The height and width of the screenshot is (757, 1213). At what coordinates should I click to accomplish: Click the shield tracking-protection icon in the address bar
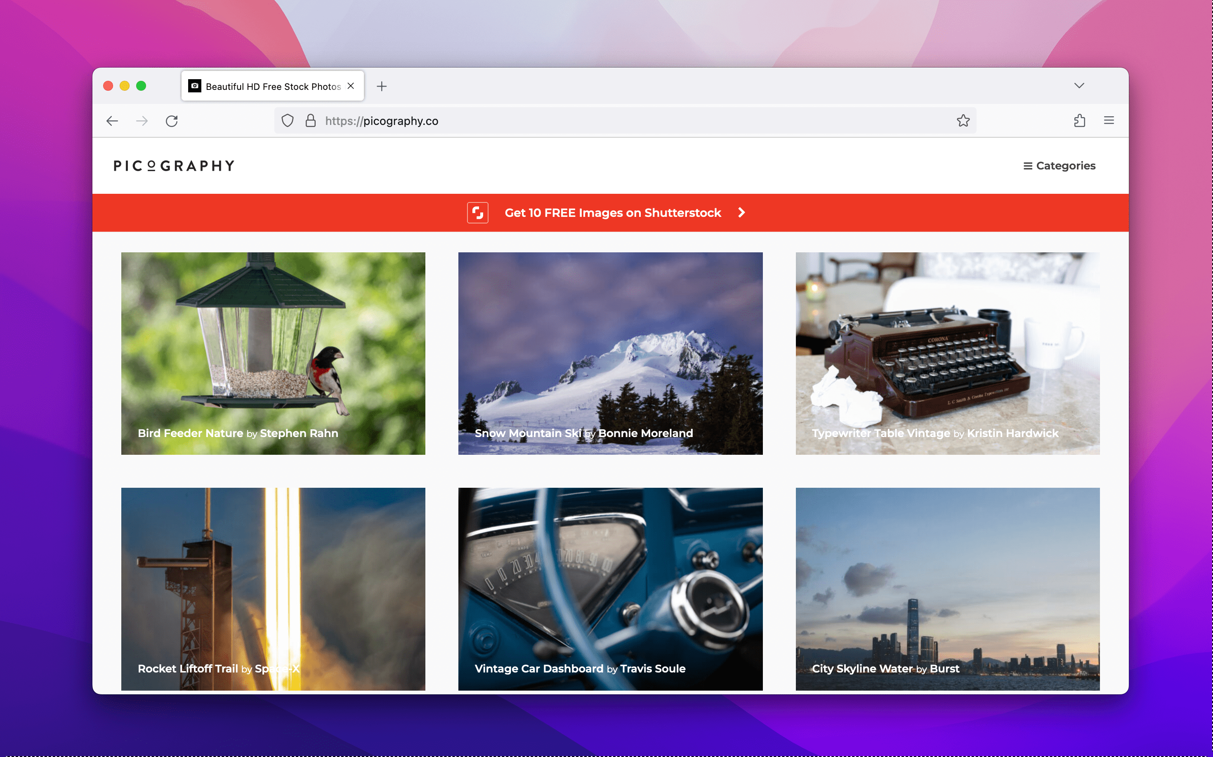tap(287, 121)
